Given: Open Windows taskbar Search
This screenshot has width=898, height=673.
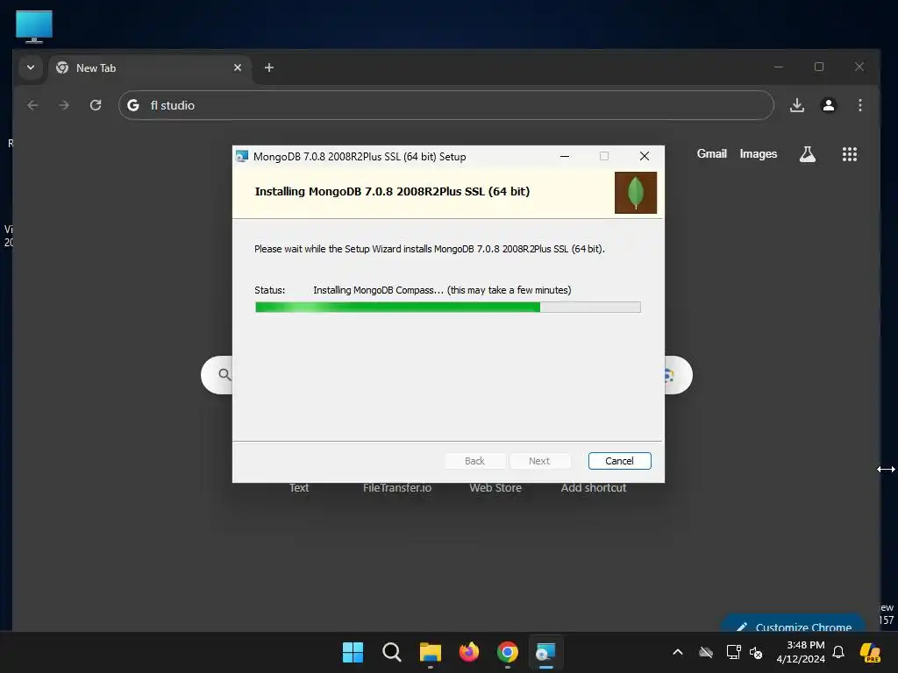Looking at the screenshot, I should click(x=392, y=652).
